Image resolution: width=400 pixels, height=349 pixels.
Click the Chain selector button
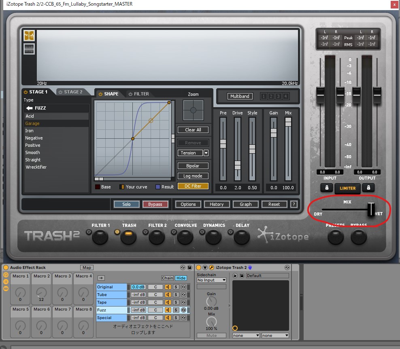pos(167,278)
